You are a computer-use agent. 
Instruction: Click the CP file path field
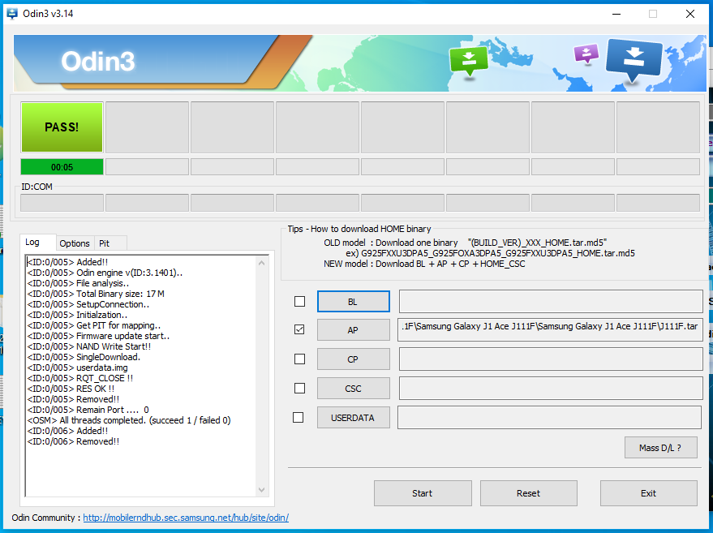click(x=551, y=359)
